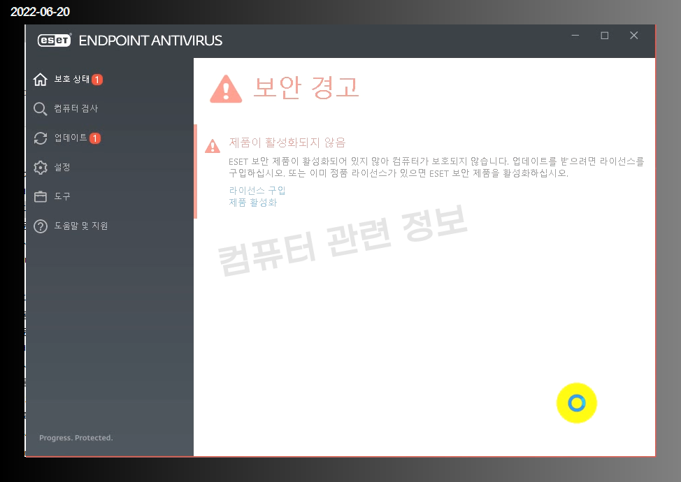The width and height of the screenshot is (681, 482).
Task: Click the ESET logo in title bar
Action: coord(55,41)
